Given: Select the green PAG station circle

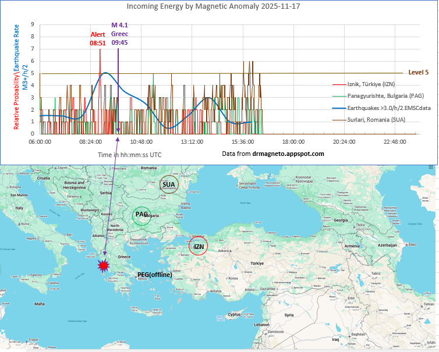Looking at the screenshot, I should click(x=141, y=215).
